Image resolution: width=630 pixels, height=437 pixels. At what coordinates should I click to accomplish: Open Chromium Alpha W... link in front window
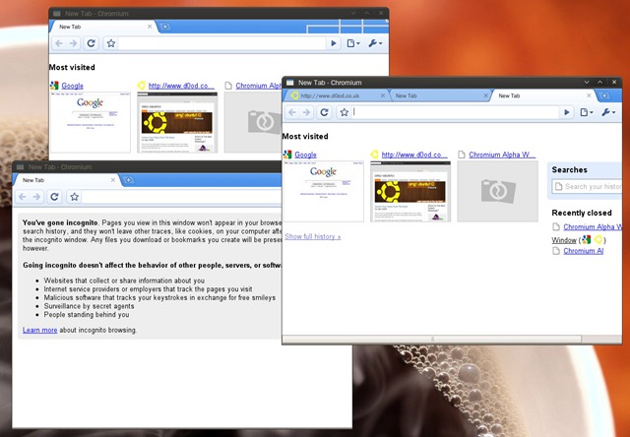point(502,155)
